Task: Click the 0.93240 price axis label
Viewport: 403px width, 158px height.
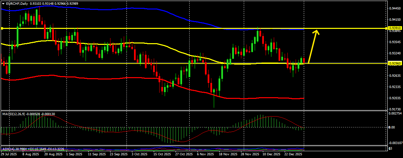Action: 395,53
